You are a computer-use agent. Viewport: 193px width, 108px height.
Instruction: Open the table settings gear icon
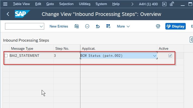[x=192, y=40]
